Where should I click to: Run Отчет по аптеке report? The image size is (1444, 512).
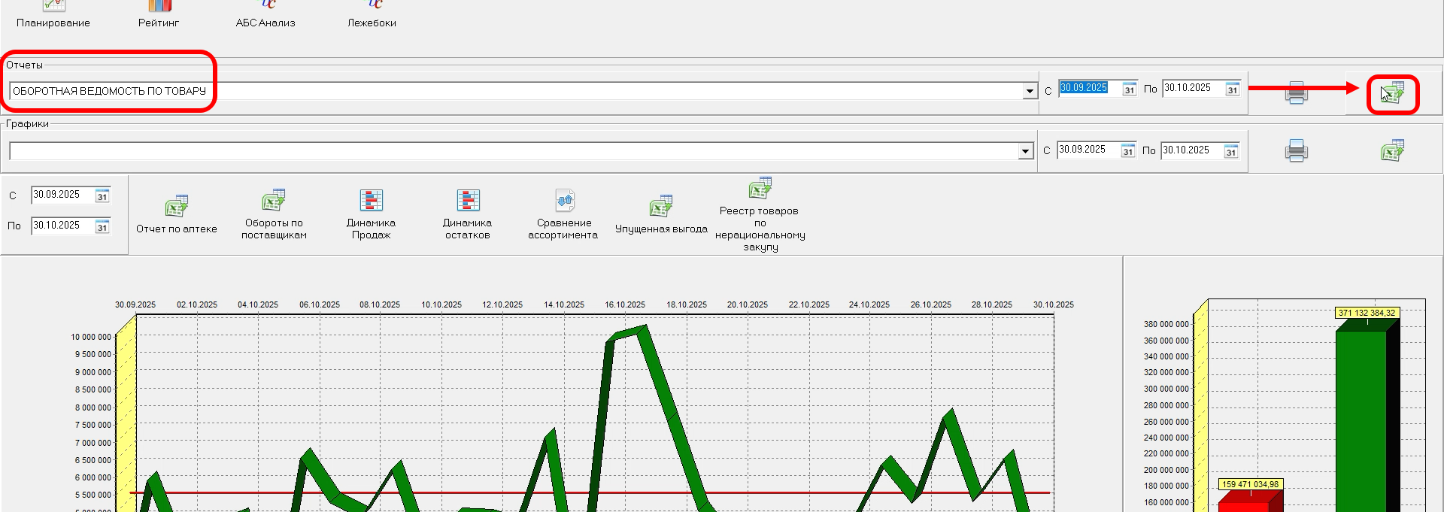pyautogui.click(x=177, y=214)
